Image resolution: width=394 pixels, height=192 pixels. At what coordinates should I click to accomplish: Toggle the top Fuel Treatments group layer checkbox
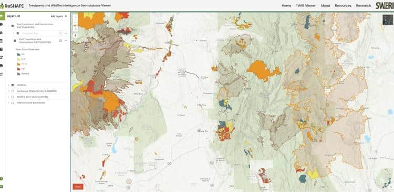[x=13, y=26]
